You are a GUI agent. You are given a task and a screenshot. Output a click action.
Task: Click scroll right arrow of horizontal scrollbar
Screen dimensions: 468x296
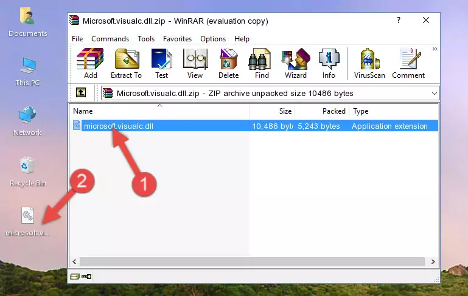[433, 262]
